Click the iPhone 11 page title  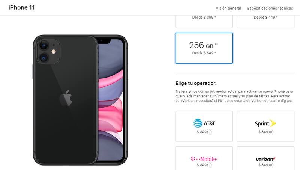22,7
